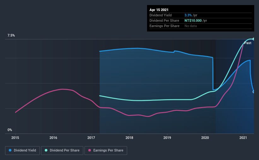Click the teal Dividend Per Share dot
Viewport: 259px width, 160px height.
46,150
